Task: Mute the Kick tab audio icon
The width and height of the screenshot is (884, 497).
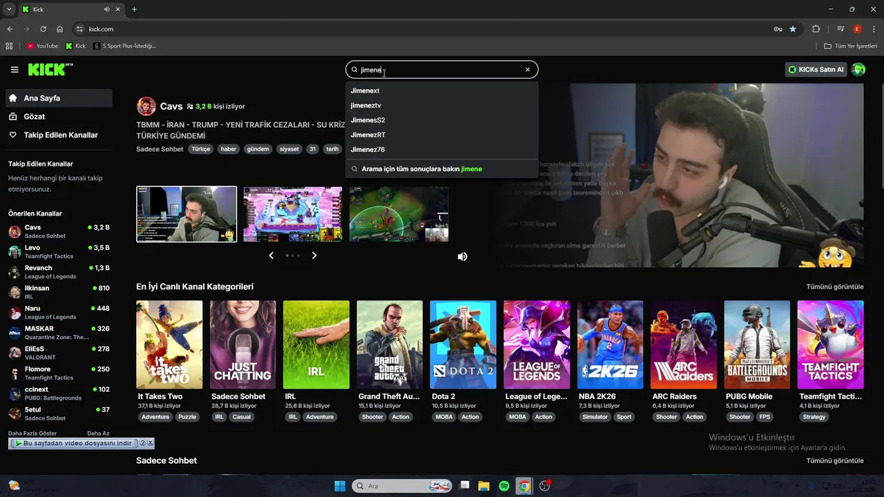Action: 106,10
